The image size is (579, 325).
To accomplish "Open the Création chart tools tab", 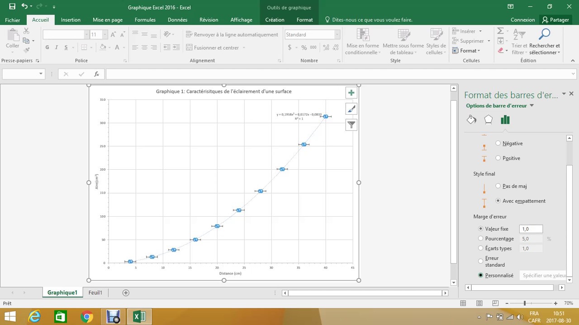I will (x=275, y=20).
